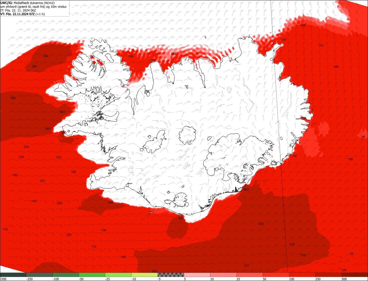Image resolution: width=368 pixels, height=281 pixels.
Task: Select the 175 value on the north coast
Action: (153, 60)
